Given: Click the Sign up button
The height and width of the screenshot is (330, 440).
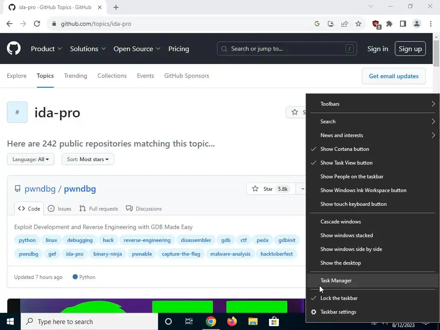Looking at the screenshot, I should [x=410, y=49].
